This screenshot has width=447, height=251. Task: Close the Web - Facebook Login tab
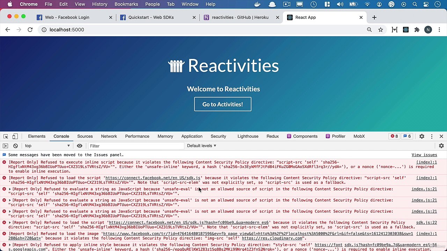point(111,17)
